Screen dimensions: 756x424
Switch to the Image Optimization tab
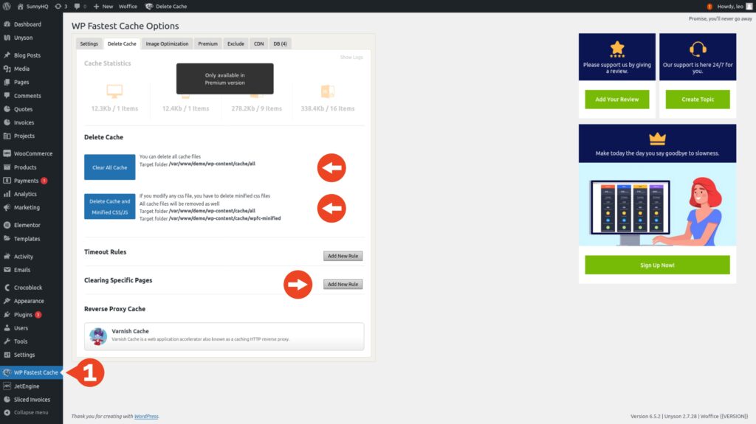click(x=167, y=44)
